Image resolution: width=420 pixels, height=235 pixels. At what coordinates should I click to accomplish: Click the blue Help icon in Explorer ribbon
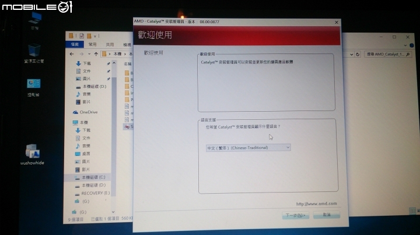coord(412,45)
